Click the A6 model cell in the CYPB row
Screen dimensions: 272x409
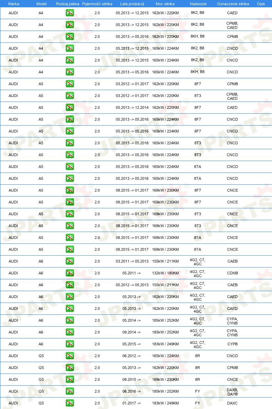tap(41, 344)
